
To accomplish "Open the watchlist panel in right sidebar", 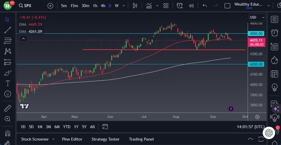I will pyautogui.click(x=274, y=19).
